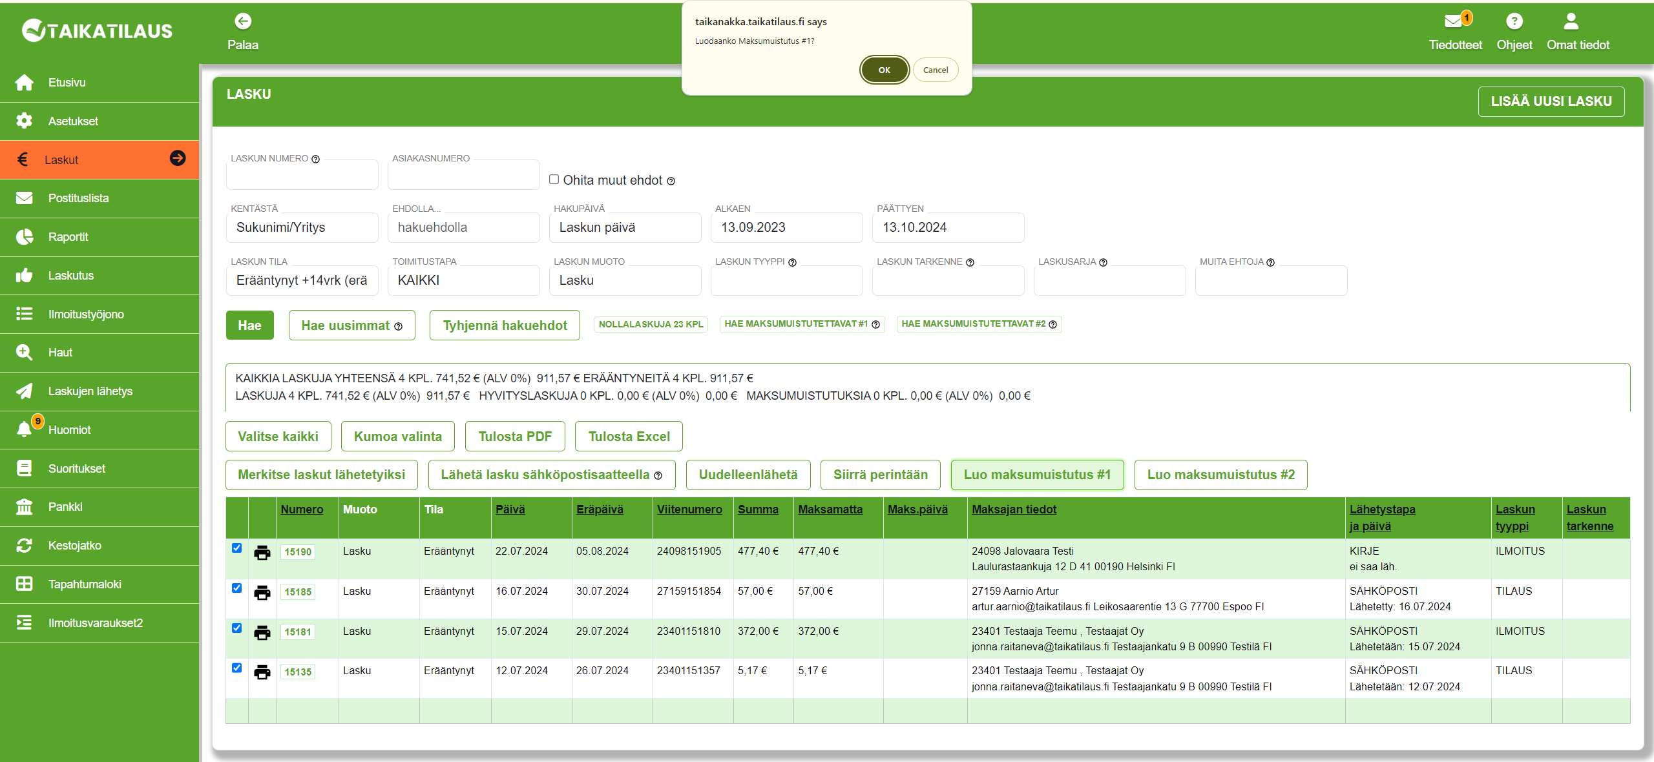Toggle the Ohita muut ehdot checkbox

(554, 180)
